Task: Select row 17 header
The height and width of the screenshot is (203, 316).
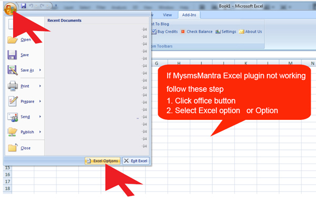Action: click(7, 181)
